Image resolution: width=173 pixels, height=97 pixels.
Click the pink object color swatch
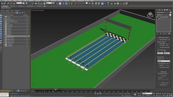(171, 12)
